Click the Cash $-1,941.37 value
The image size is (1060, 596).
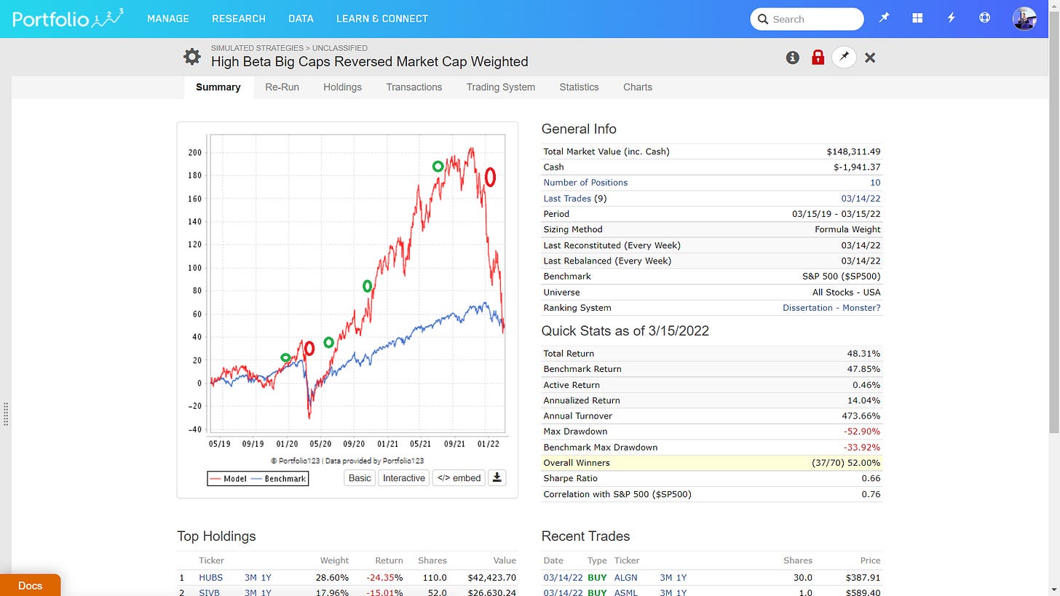pyautogui.click(x=857, y=167)
